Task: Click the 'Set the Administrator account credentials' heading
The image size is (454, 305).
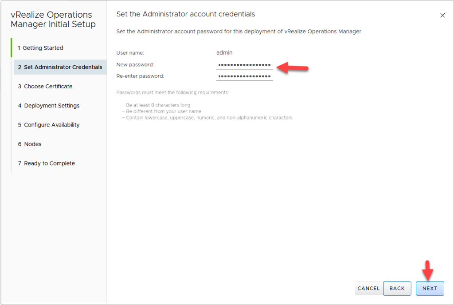Action: pyautogui.click(x=185, y=14)
